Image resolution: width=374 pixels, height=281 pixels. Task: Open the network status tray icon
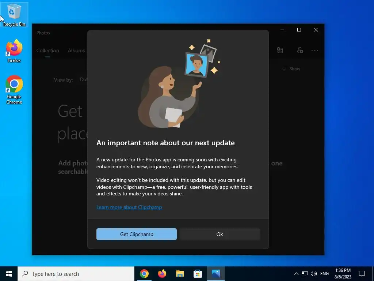[x=305, y=274]
